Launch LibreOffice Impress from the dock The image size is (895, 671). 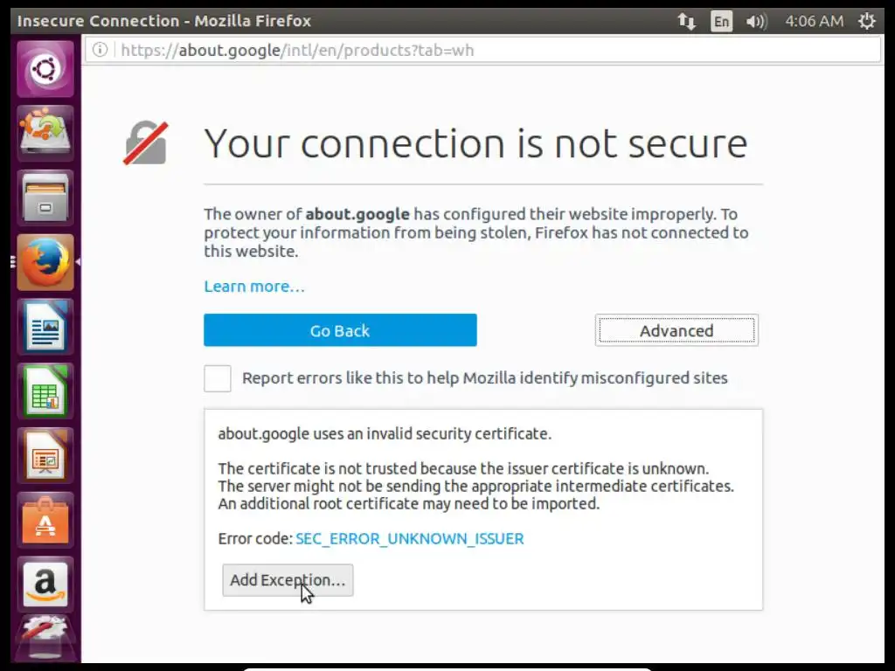[45, 456]
